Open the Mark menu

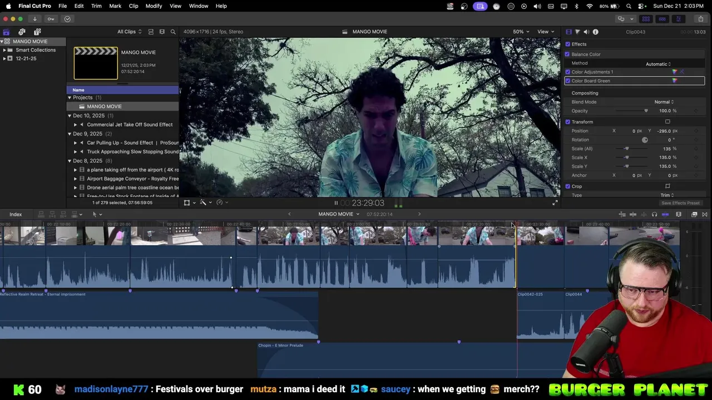(x=115, y=6)
